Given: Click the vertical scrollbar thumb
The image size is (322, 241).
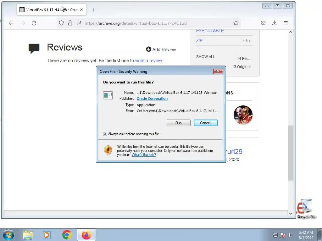Looking at the screenshot, I should tap(291, 153).
